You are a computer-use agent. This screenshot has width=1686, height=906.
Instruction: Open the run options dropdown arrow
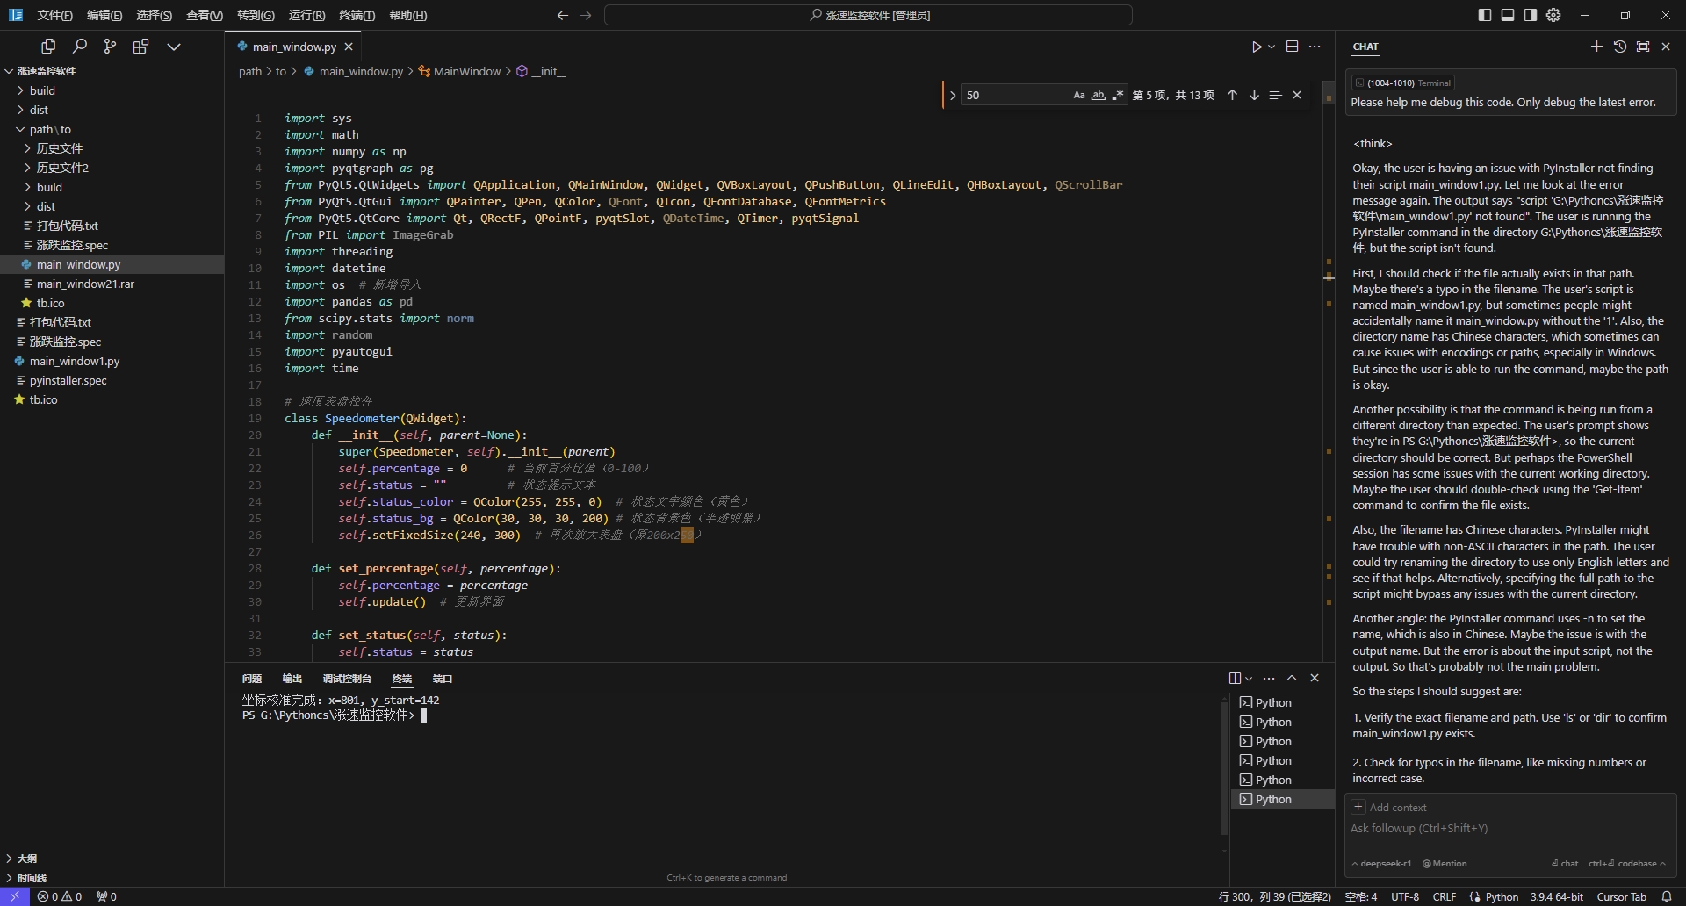(x=1272, y=47)
